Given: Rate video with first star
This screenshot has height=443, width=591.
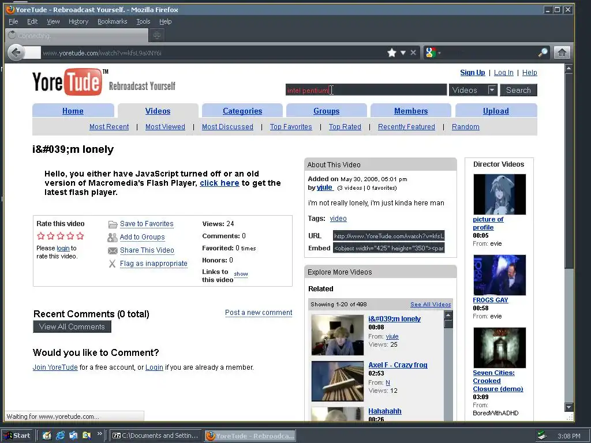Looking at the screenshot, I should 41,236.
